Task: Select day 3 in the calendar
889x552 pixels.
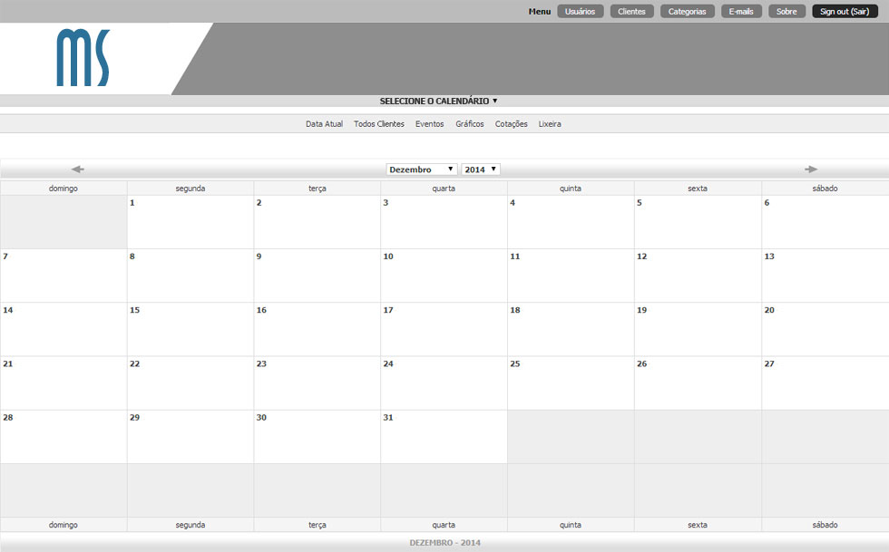Action: [444, 222]
